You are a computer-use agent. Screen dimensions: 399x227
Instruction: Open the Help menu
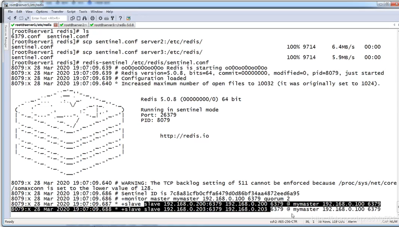pyautogui.click(x=110, y=12)
